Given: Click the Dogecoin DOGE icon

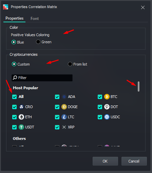Looking at the screenshot, I should (64, 107).
